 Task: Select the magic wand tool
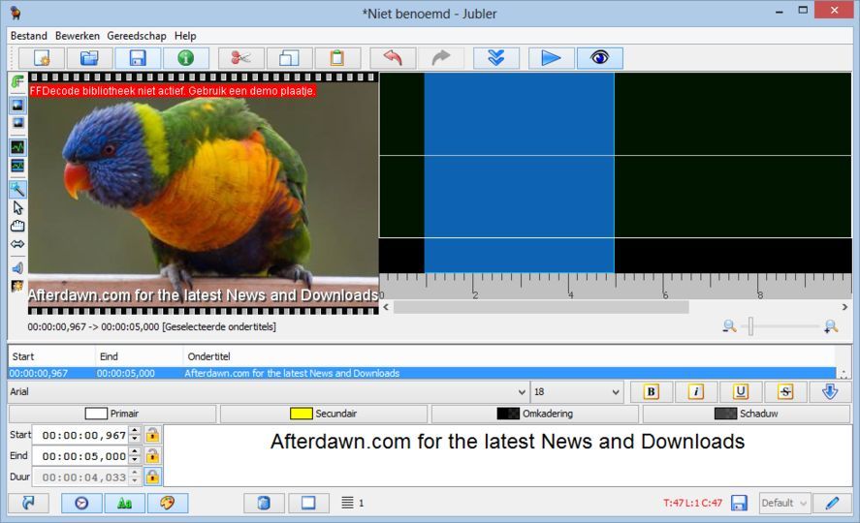coord(17,190)
